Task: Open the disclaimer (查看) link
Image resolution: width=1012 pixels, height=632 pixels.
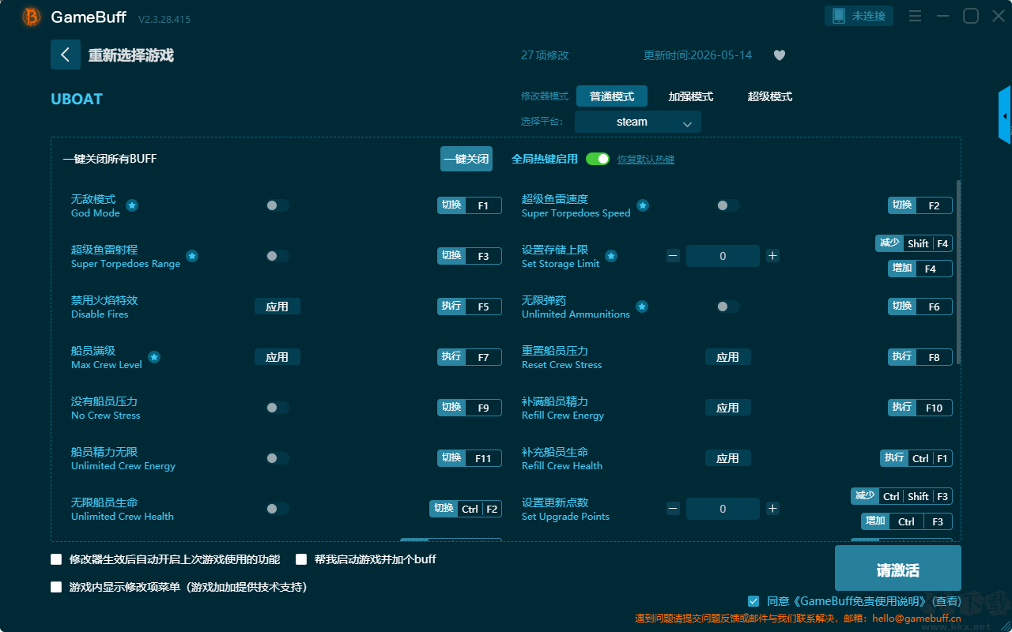Action: [x=946, y=602]
